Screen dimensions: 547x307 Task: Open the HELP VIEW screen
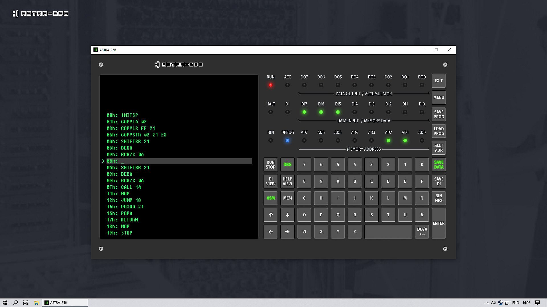287,181
